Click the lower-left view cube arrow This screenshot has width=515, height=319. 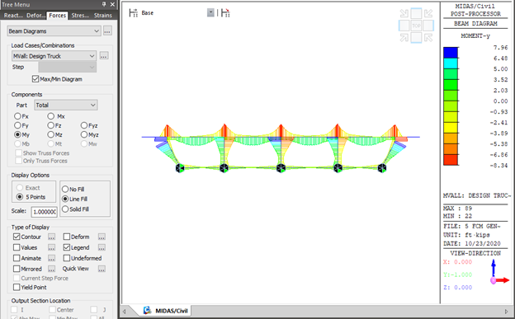click(x=404, y=38)
